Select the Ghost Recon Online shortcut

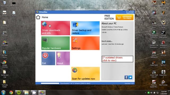click(154, 34)
